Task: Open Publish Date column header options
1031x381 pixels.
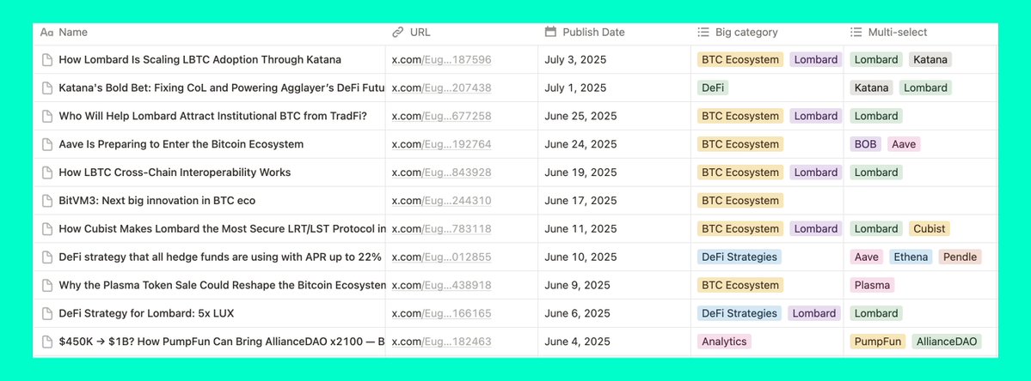Action: pyautogui.click(x=593, y=33)
